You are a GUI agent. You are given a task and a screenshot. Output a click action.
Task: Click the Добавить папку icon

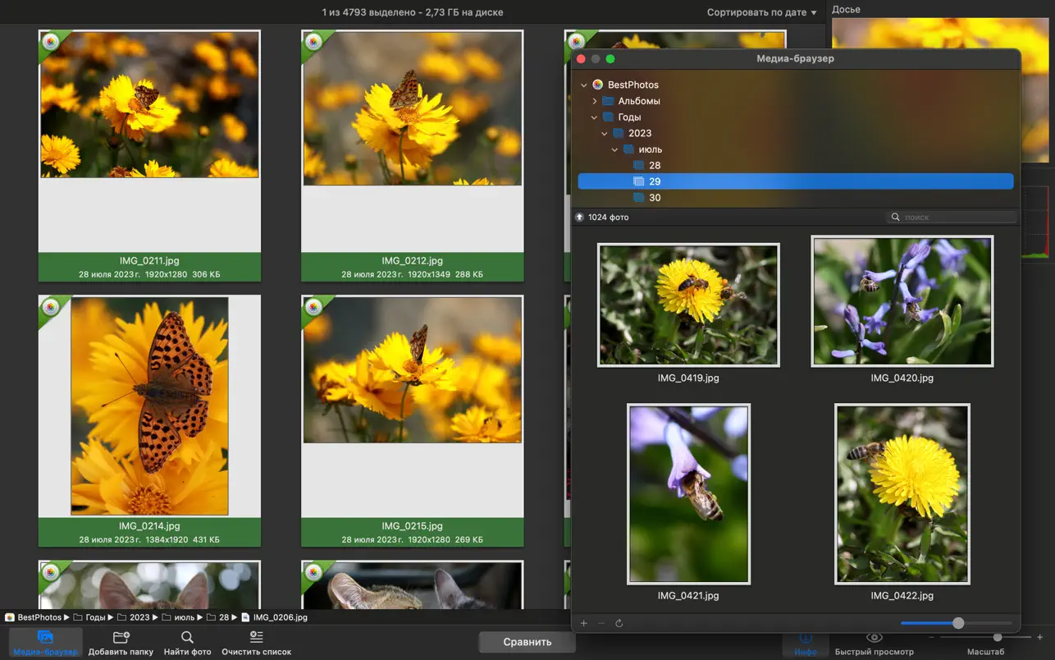tap(121, 637)
